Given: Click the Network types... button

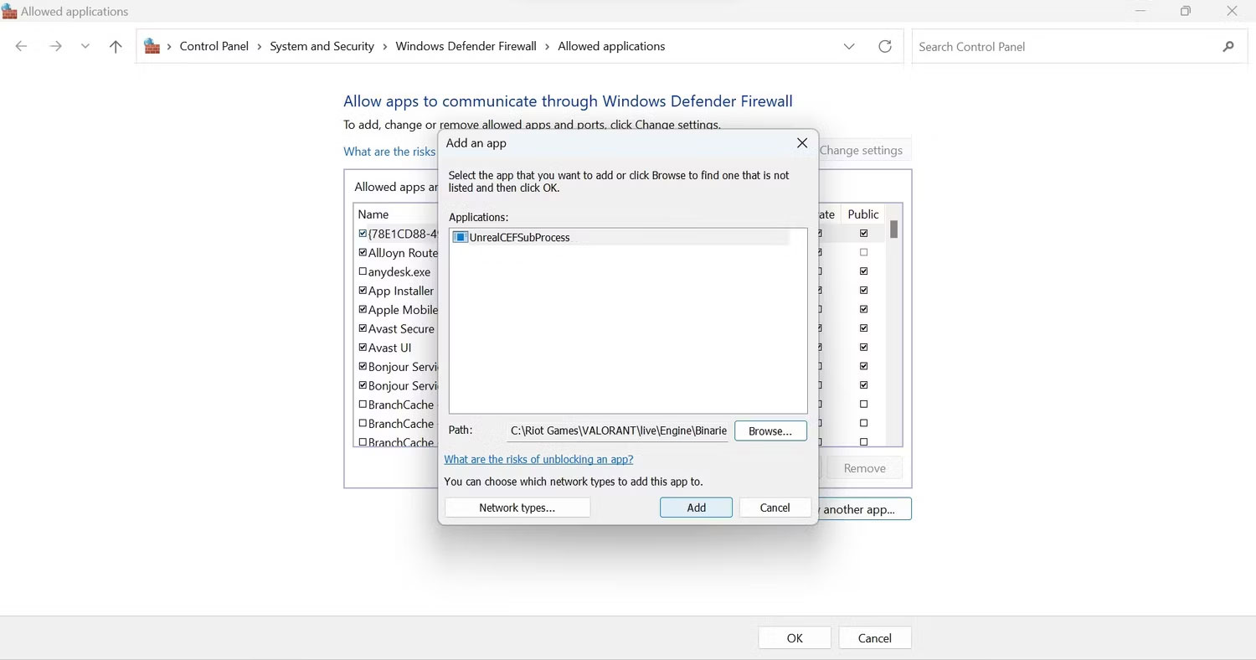Looking at the screenshot, I should pos(517,508).
